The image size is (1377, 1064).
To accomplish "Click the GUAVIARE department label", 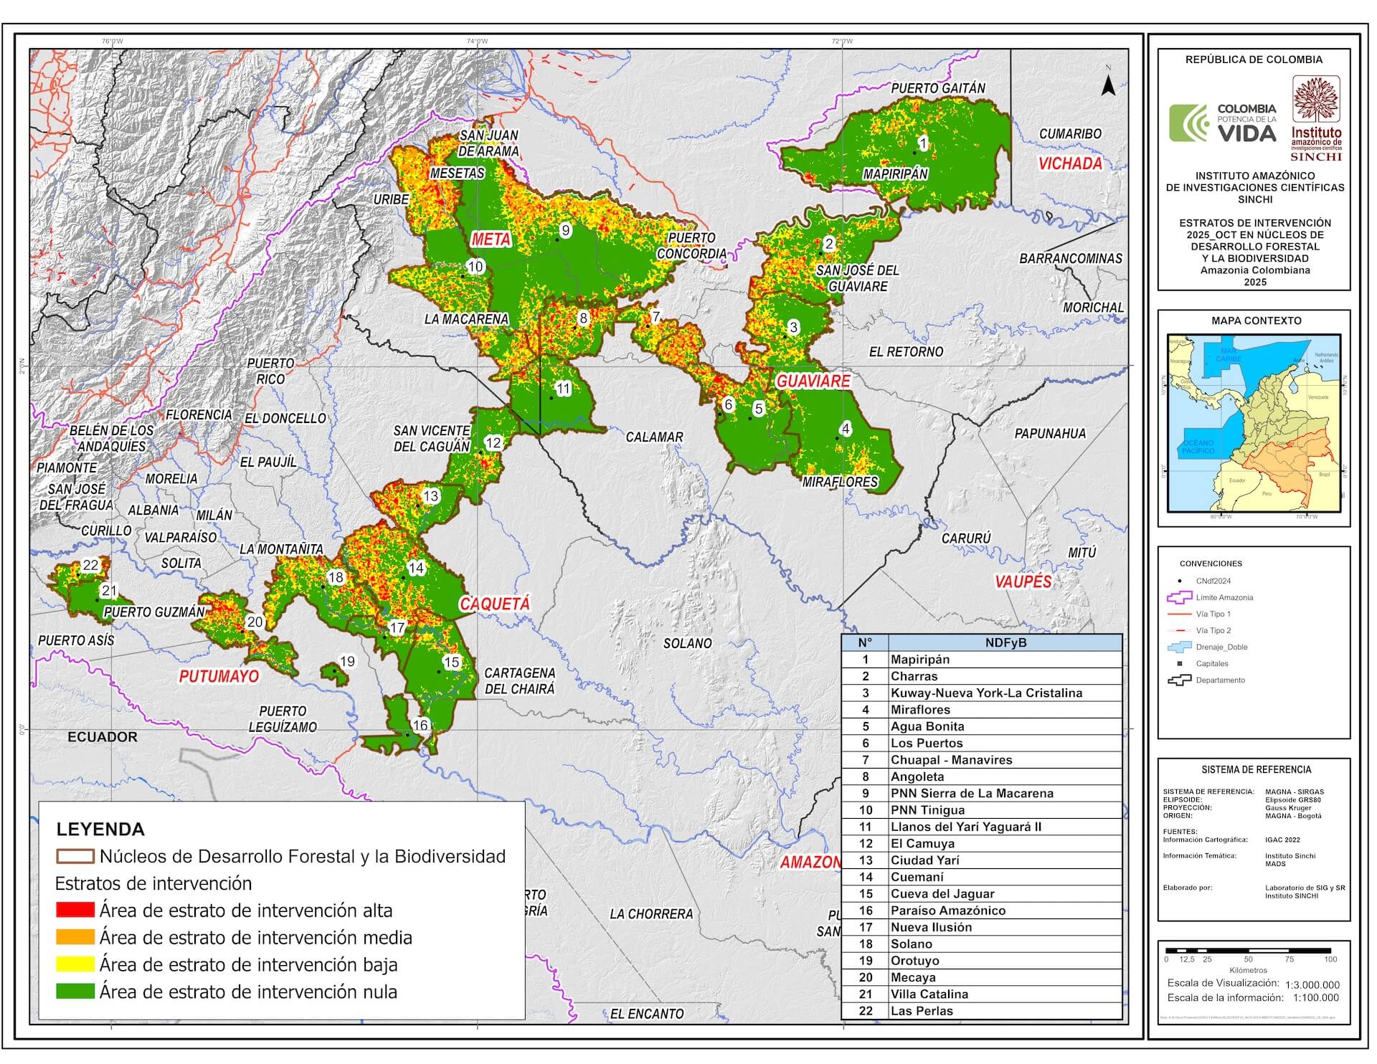I will 813,381.
